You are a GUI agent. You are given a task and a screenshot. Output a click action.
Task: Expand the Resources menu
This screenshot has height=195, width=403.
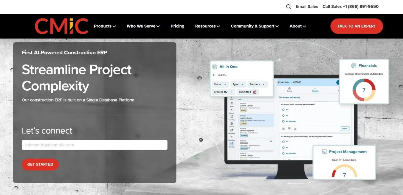click(x=207, y=26)
